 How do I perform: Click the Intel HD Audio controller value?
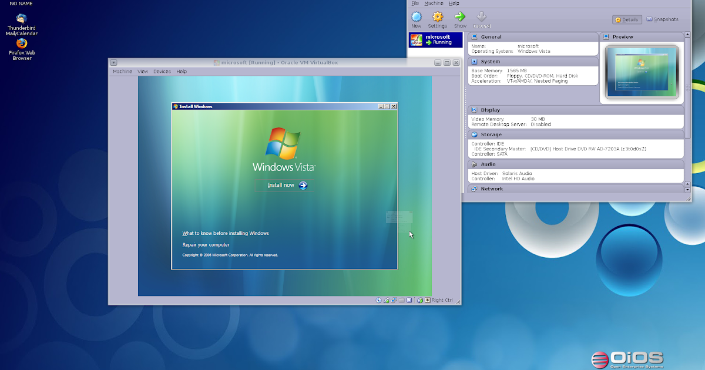(518, 179)
